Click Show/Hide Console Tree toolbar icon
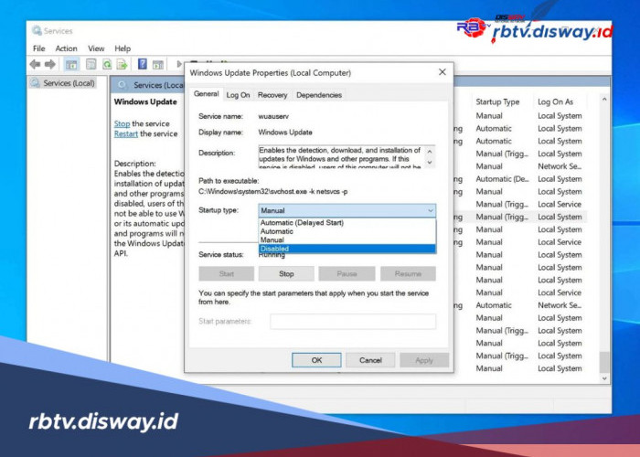 pyautogui.click(x=71, y=64)
